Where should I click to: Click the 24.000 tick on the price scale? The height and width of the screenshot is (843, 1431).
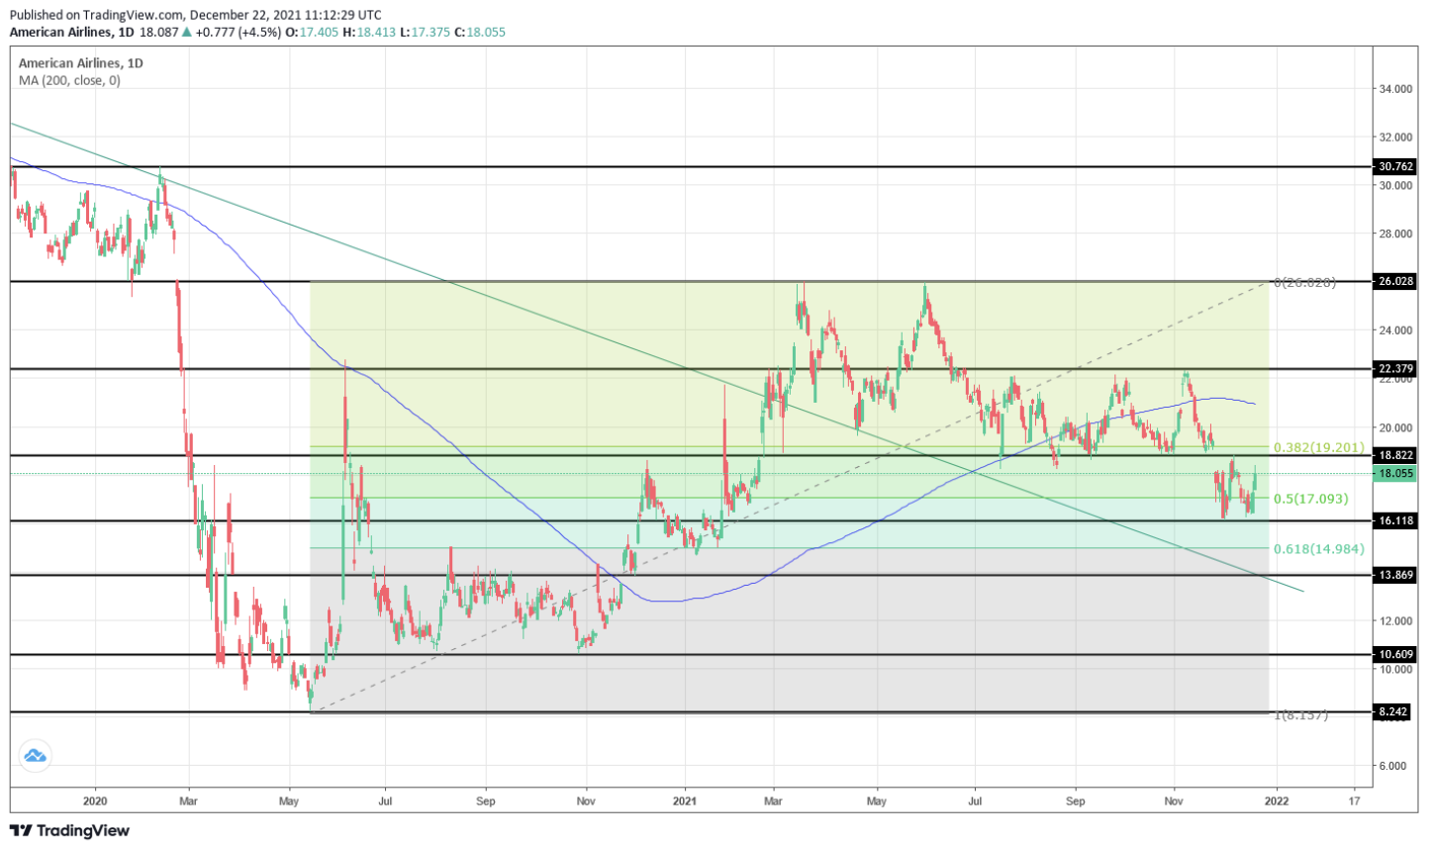1395,330
